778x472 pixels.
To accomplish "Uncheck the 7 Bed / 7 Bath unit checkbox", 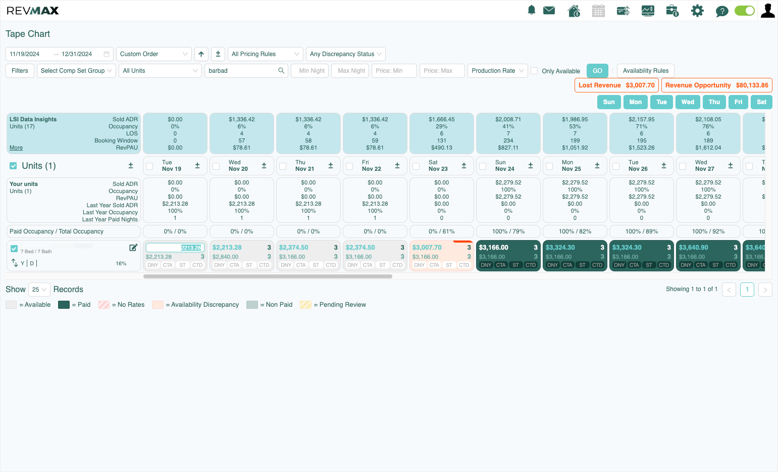I will point(14,249).
